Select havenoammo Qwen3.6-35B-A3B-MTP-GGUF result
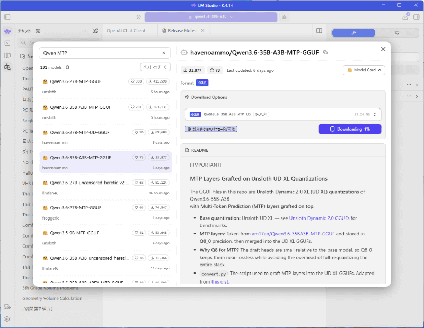Image resolution: width=424 pixels, height=328 pixels. pyautogui.click(x=105, y=162)
